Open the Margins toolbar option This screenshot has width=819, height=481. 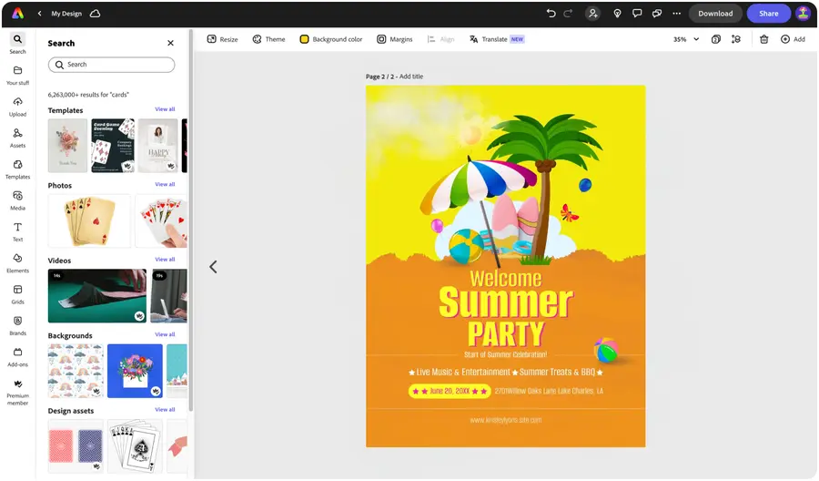point(395,39)
